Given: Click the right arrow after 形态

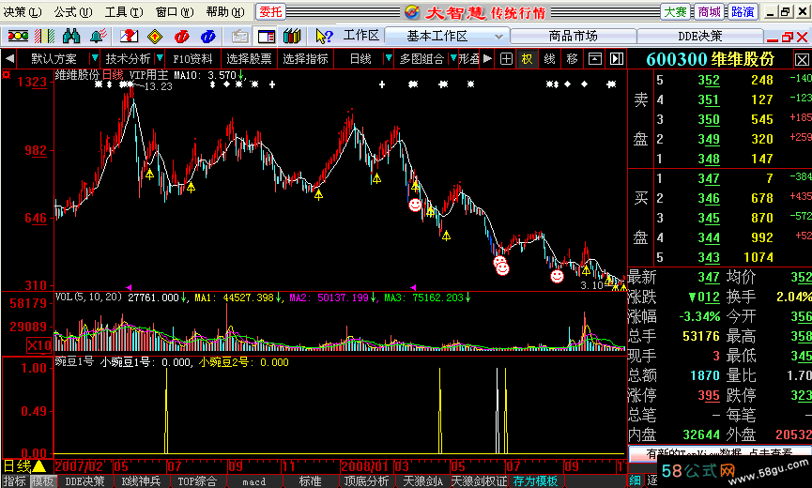Looking at the screenshot, I should coord(487,58).
